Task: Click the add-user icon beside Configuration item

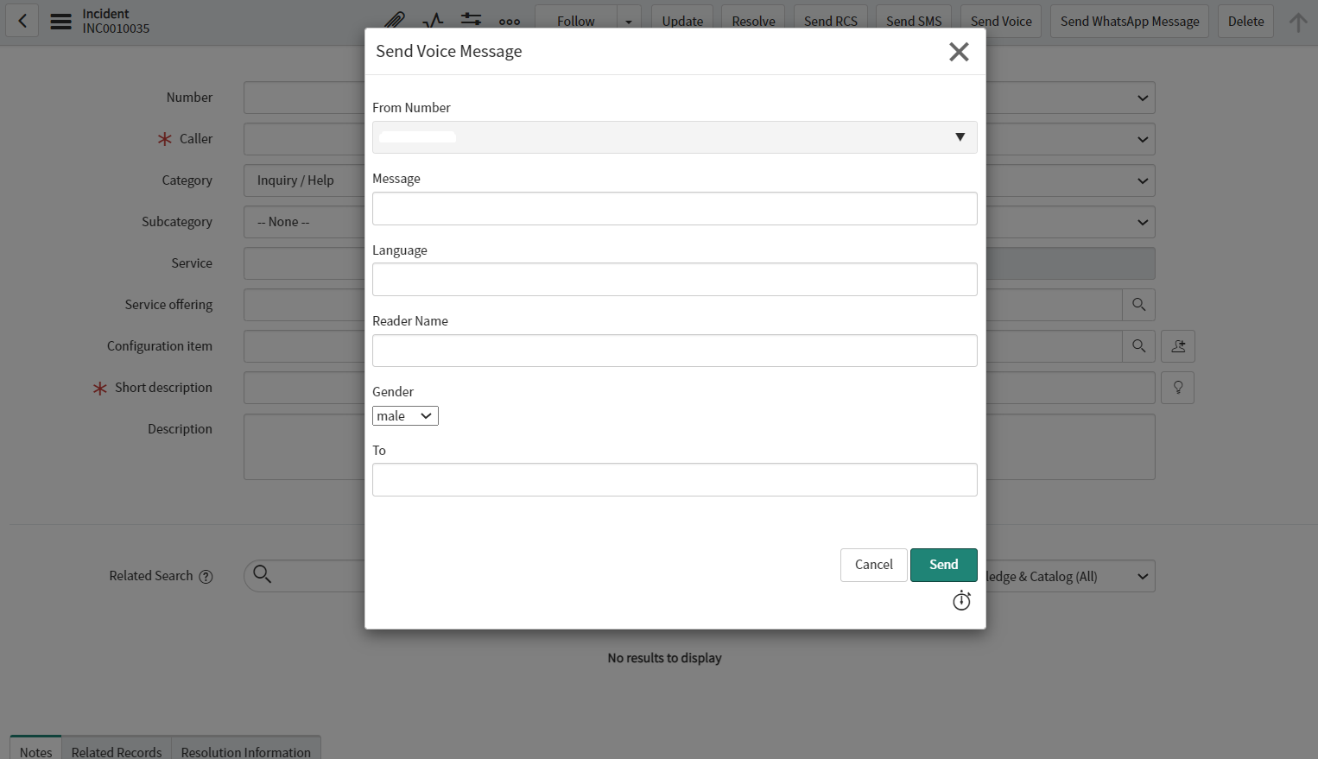Action: tap(1178, 346)
